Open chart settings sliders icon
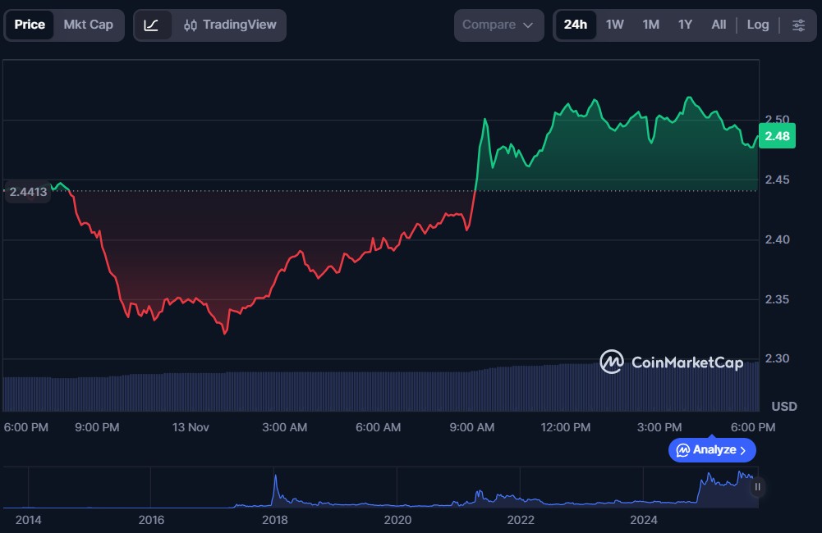Viewport: 822px width, 533px height. pyautogui.click(x=798, y=25)
